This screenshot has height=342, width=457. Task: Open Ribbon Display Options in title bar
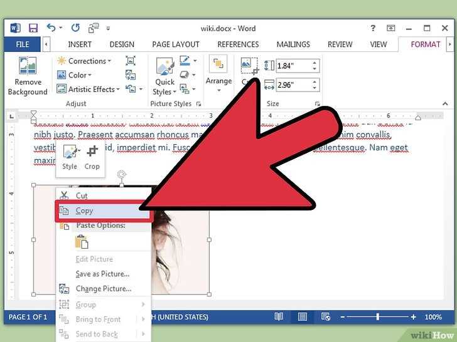(390, 28)
